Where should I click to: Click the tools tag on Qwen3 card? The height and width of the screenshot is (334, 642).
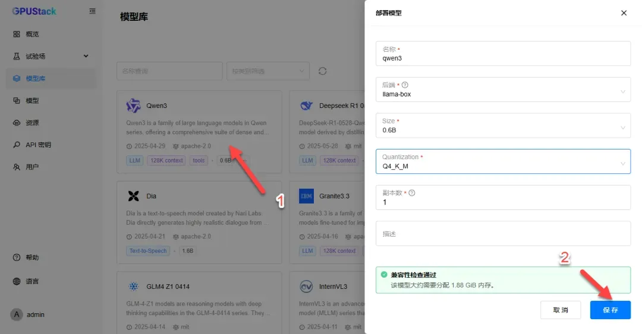199,160
